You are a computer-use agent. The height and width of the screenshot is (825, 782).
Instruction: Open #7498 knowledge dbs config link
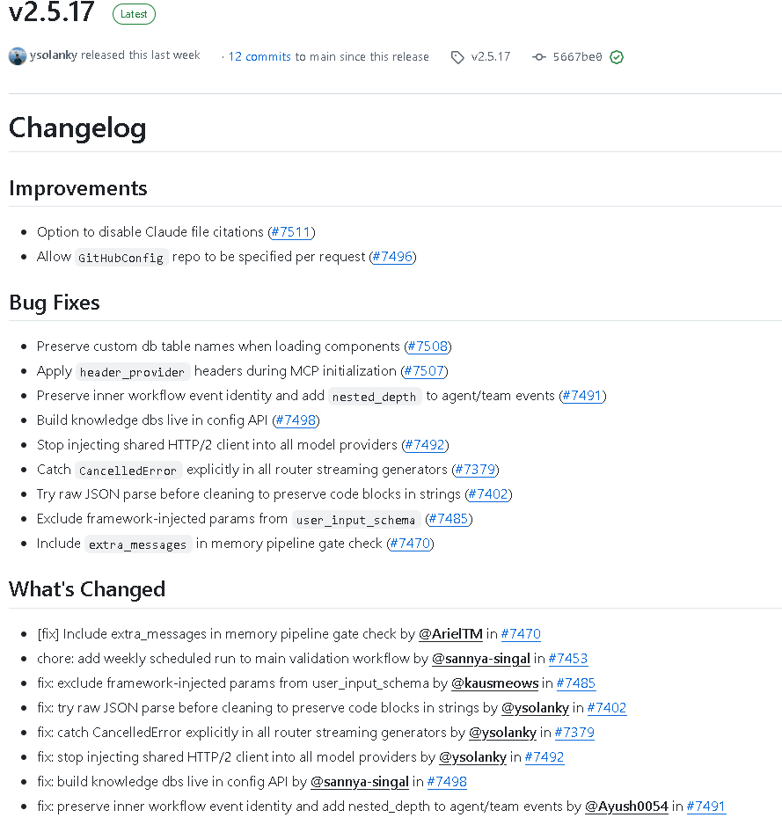pyautogui.click(x=296, y=420)
